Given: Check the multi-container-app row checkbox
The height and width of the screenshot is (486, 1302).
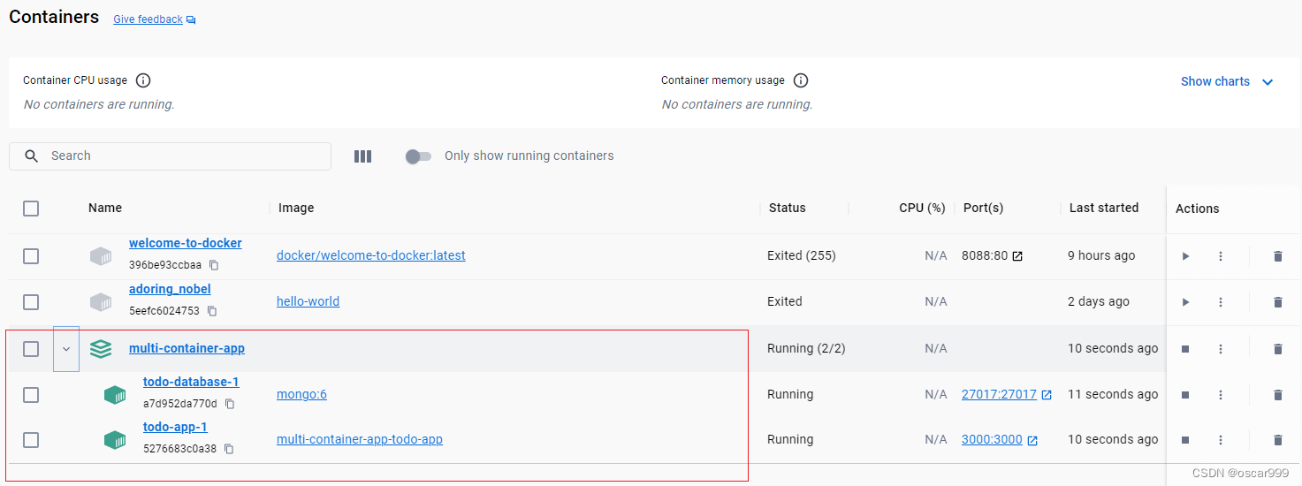Looking at the screenshot, I should [x=31, y=349].
